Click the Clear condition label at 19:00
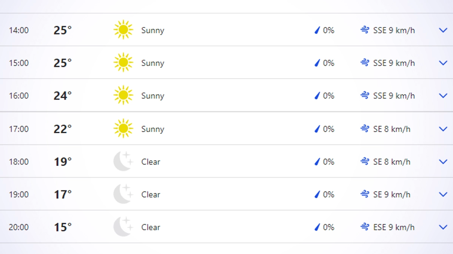The image size is (453, 254). pos(151,195)
